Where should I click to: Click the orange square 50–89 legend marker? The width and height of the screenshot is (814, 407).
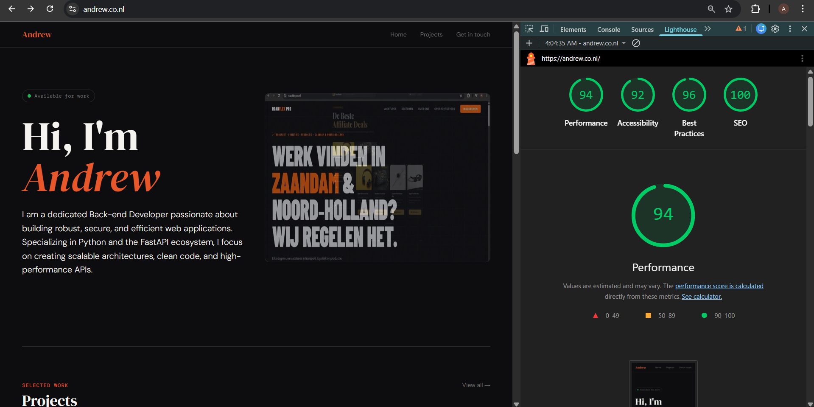648,315
